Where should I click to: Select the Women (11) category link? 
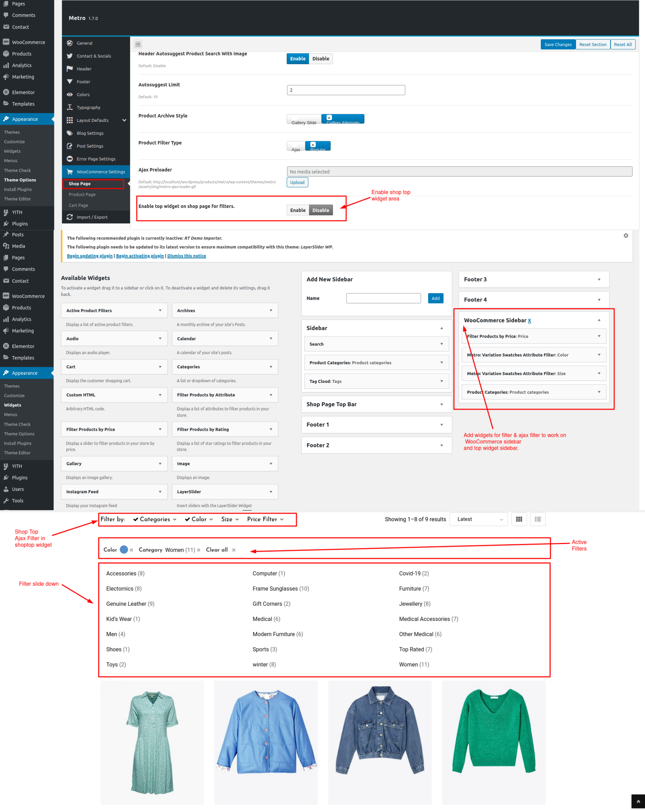click(x=414, y=664)
